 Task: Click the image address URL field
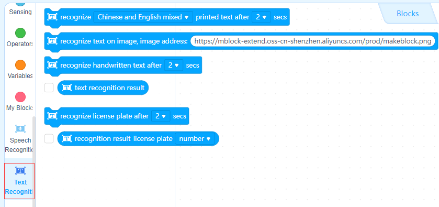point(313,41)
